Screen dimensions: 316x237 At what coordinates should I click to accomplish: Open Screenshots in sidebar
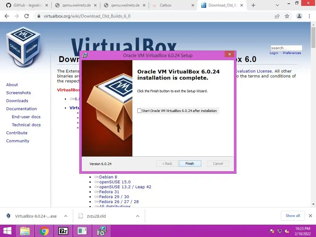click(x=19, y=93)
